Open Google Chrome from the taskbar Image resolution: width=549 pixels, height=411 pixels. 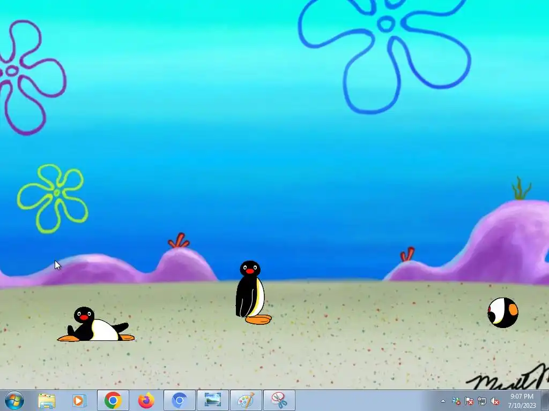click(113, 400)
